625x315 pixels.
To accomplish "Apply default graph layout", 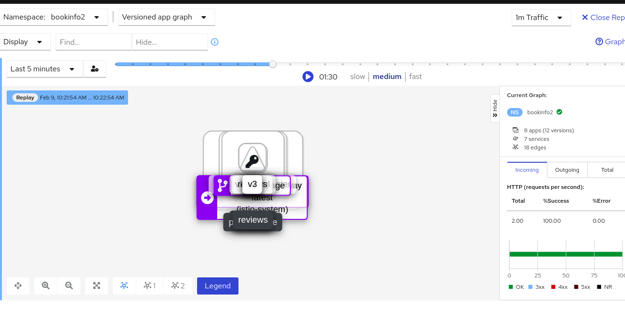I will click(124, 285).
